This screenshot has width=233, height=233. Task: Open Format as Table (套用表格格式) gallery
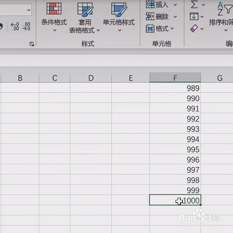(x=85, y=18)
